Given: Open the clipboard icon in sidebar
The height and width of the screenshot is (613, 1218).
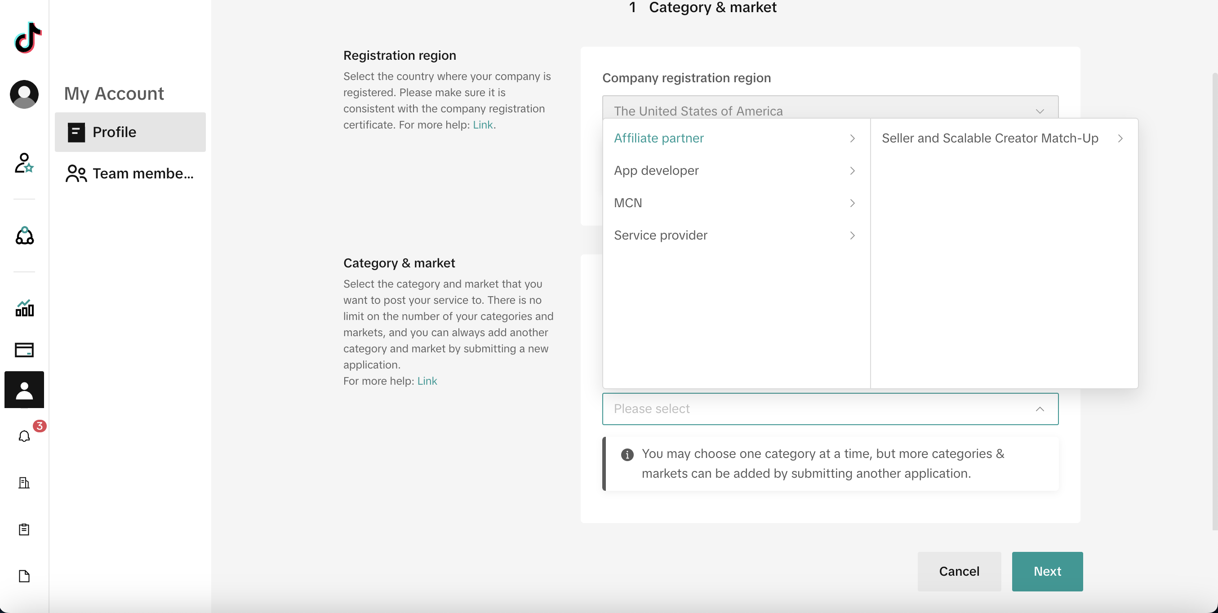Looking at the screenshot, I should coord(24,529).
